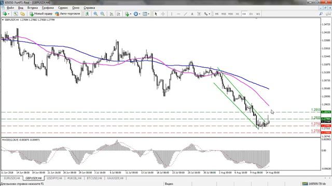
Task: Select the Vertical Line drawing tool
Action: tap(172, 14)
